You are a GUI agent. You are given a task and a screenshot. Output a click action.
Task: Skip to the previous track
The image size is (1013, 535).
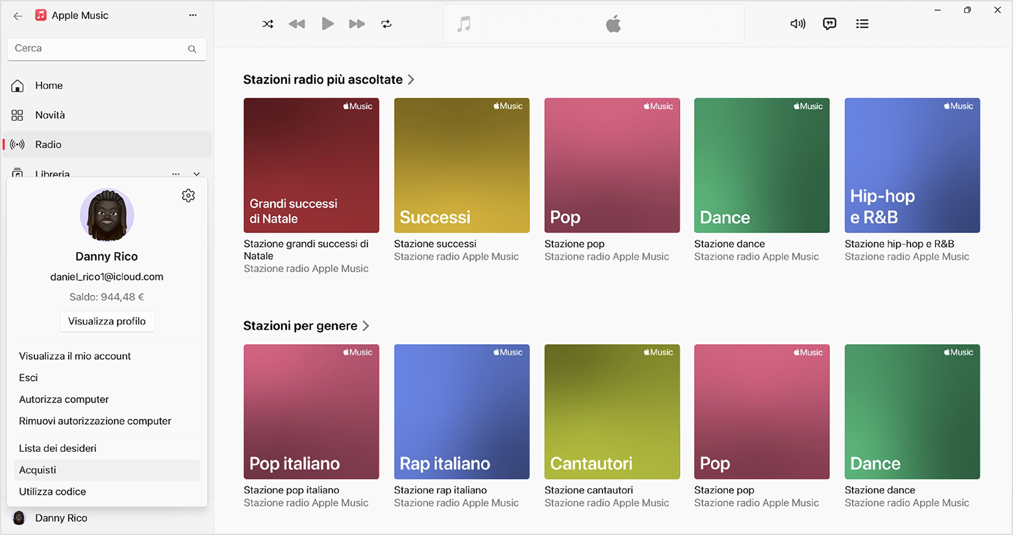pyautogui.click(x=297, y=24)
